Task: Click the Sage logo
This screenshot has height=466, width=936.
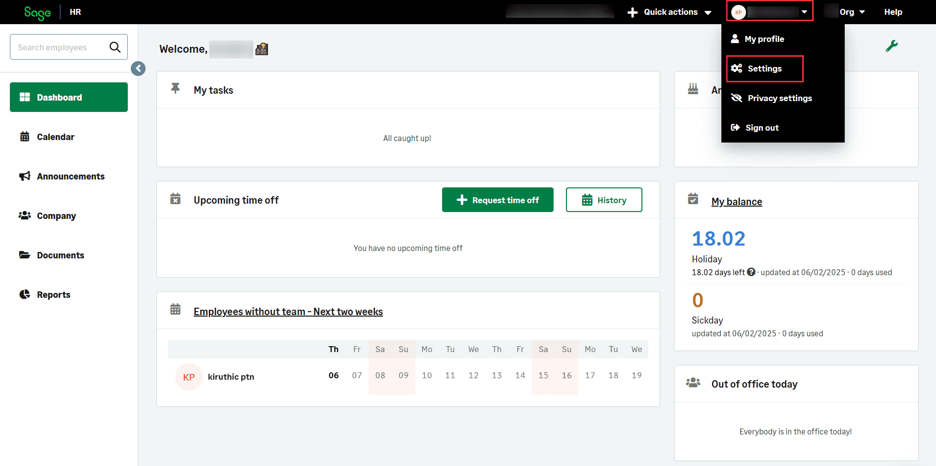Action: point(37,12)
